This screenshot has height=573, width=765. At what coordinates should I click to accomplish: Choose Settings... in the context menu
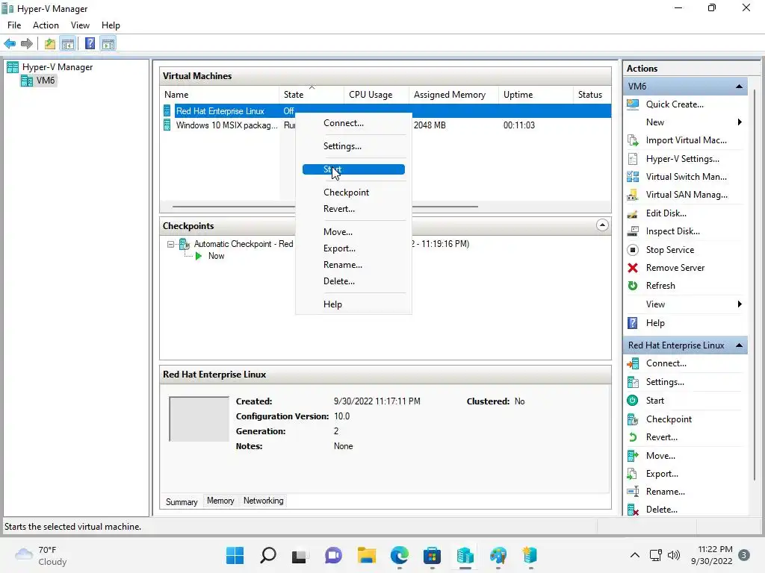353,146
